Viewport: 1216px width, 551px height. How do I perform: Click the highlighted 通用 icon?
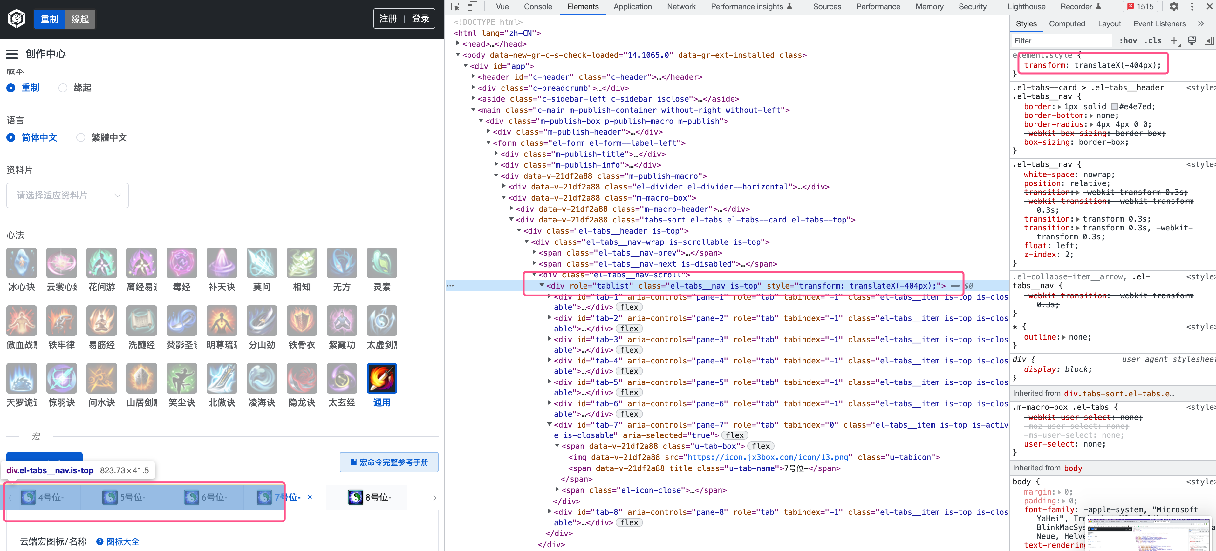(x=381, y=378)
